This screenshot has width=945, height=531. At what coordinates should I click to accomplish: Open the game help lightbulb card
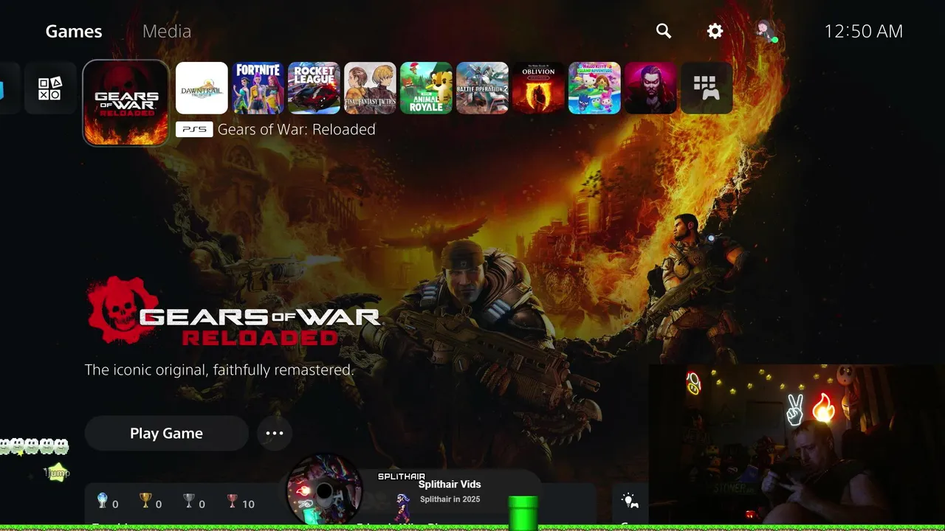630,505
